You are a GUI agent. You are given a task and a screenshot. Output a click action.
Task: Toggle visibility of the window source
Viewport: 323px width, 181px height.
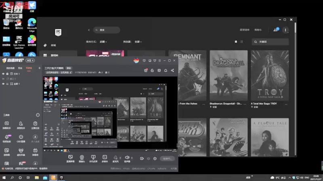[3, 79]
